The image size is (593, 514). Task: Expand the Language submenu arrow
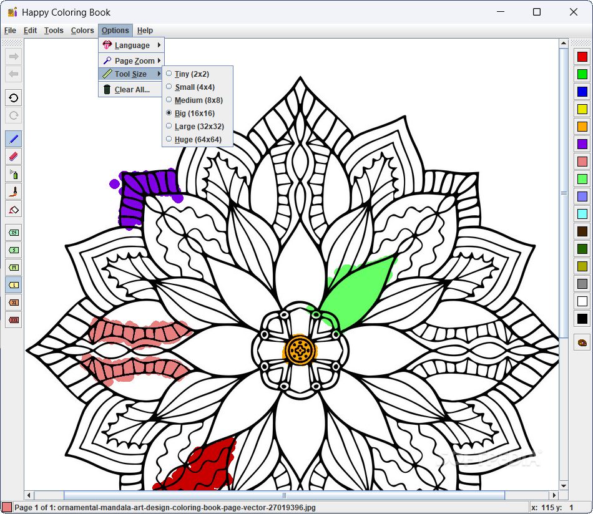tap(159, 45)
